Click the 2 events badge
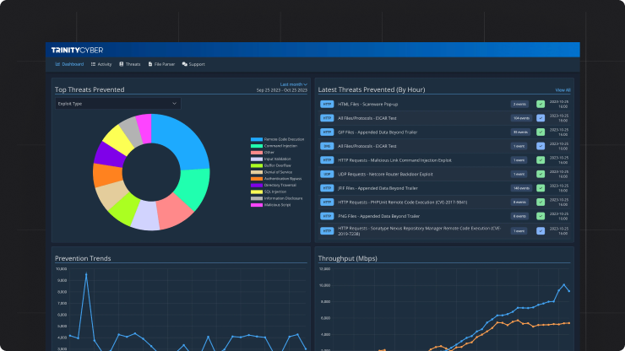Image resolution: width=625 pixels, height=351 pixels. (x=519, y=104)
